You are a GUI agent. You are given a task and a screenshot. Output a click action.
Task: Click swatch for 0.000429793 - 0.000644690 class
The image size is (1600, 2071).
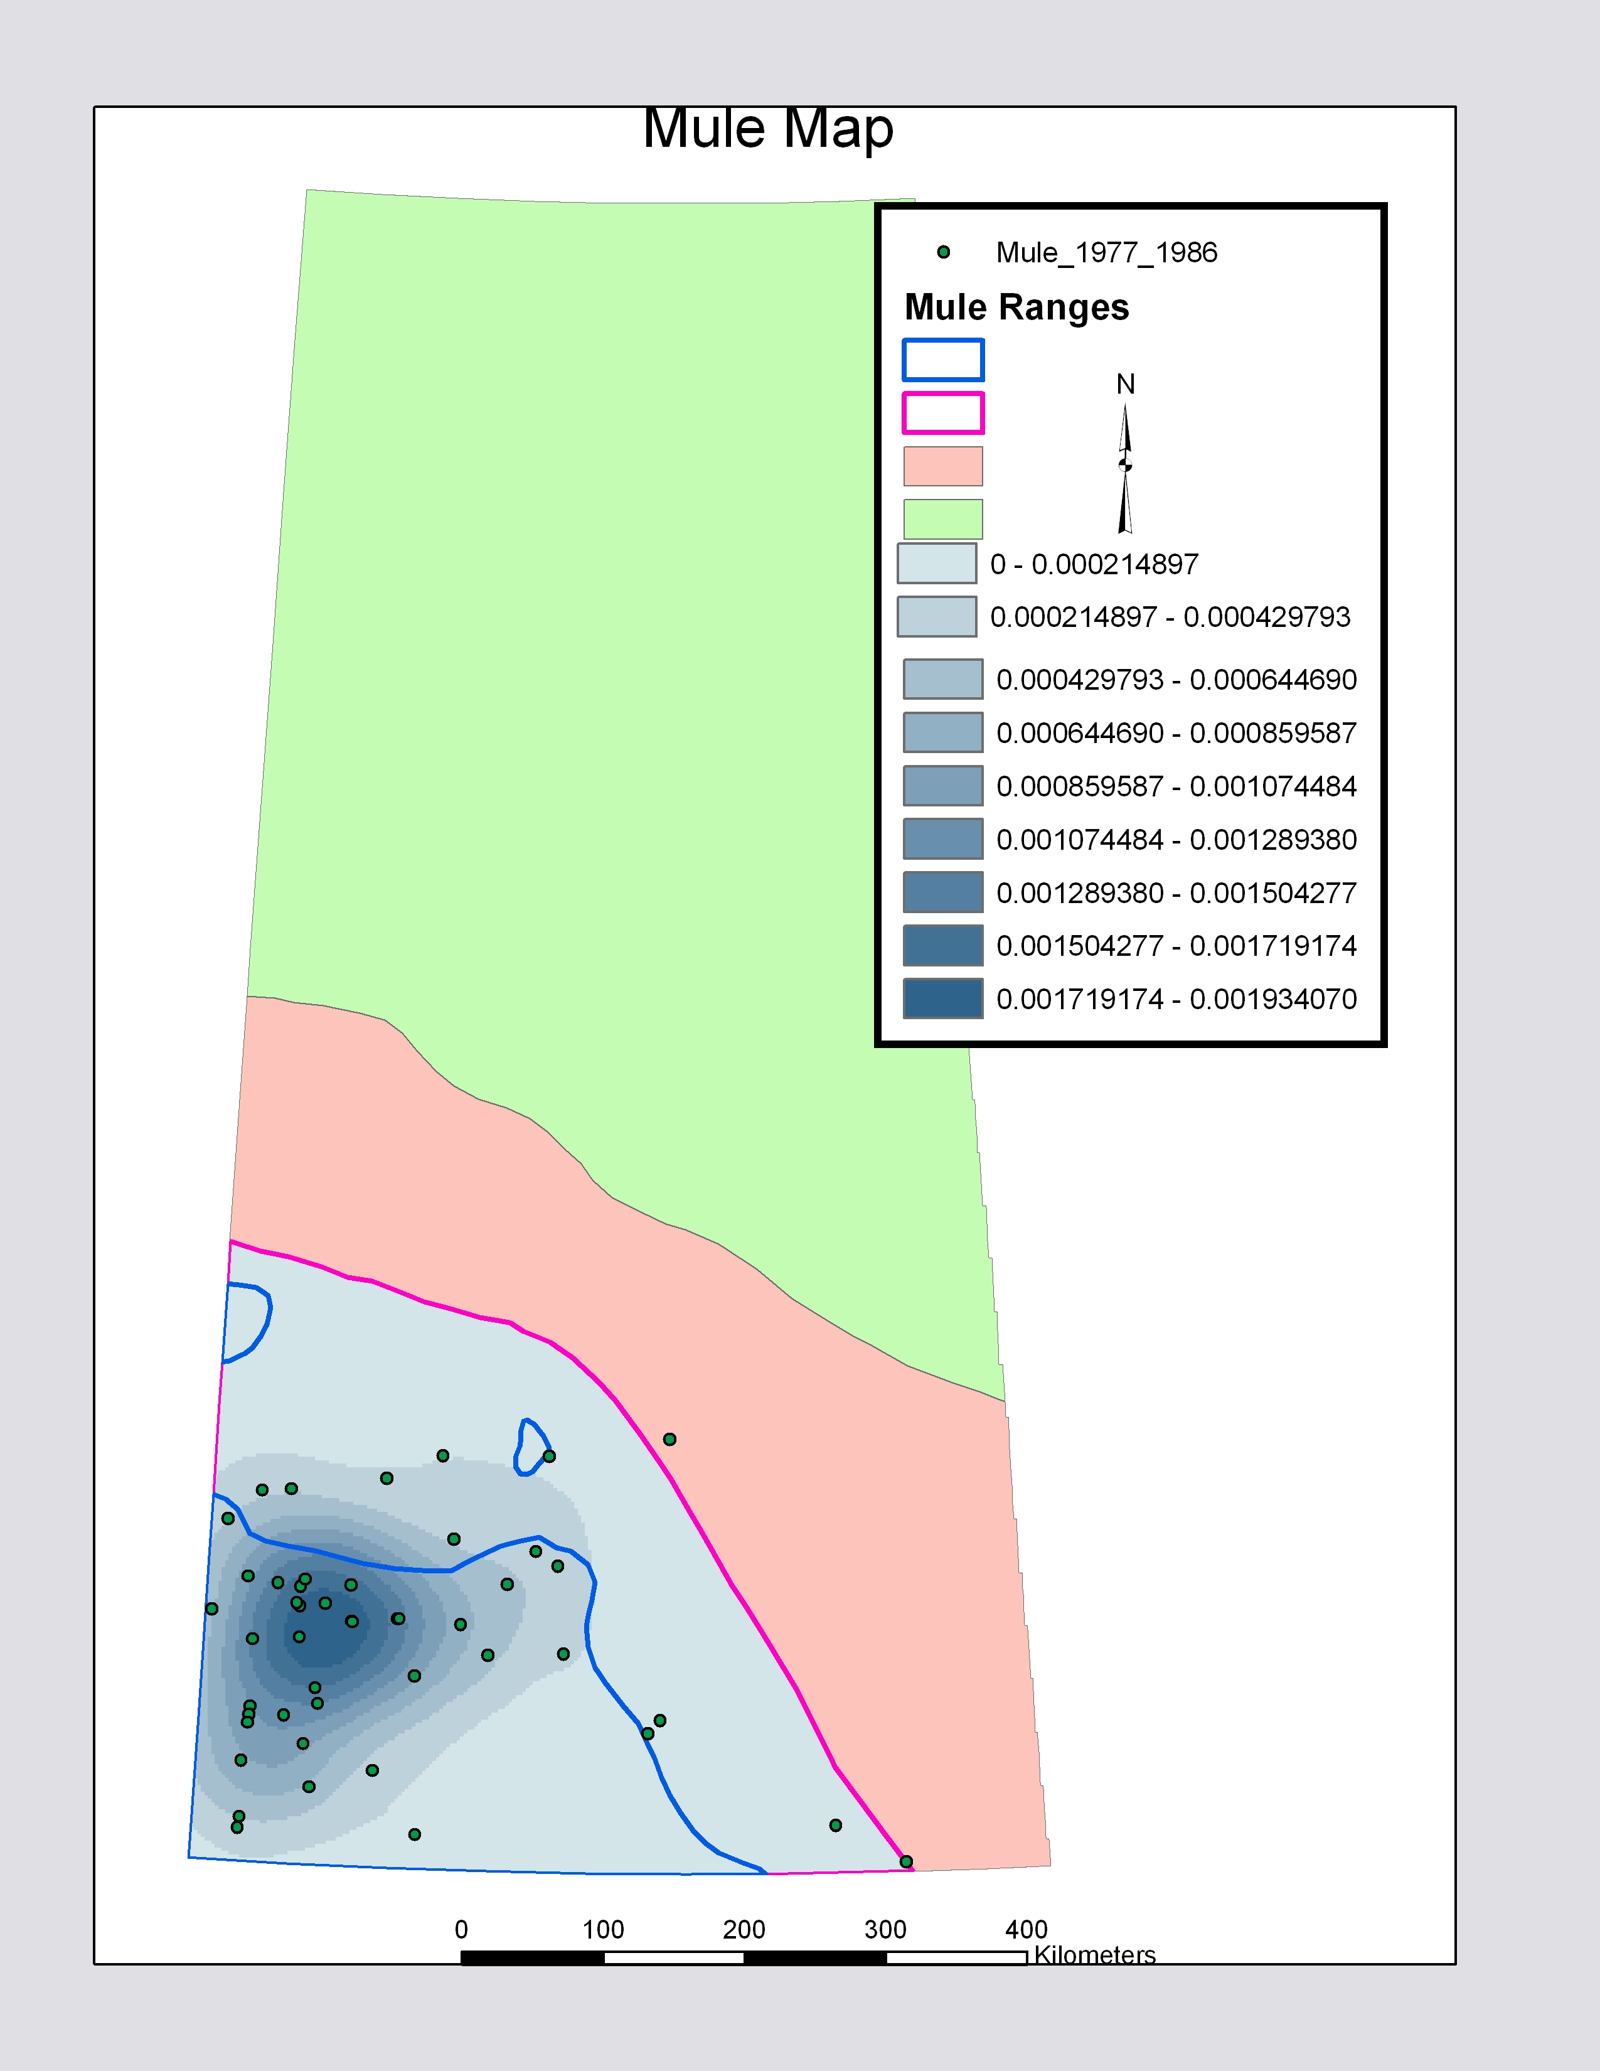pyautogui.click(x=943, y=679)
